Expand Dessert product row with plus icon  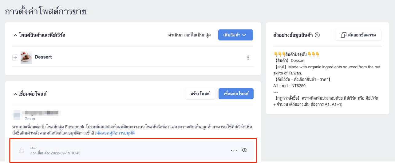click(15, 58)
